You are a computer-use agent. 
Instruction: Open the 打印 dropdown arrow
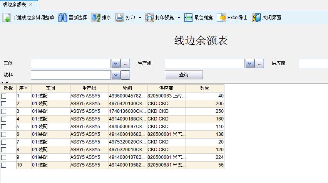point(140,18)
